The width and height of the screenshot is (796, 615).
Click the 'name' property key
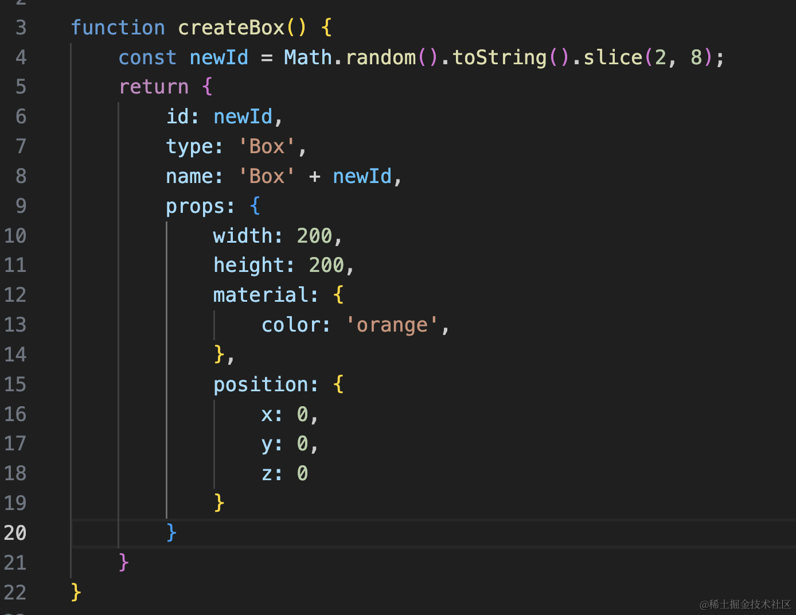(189, 176)
